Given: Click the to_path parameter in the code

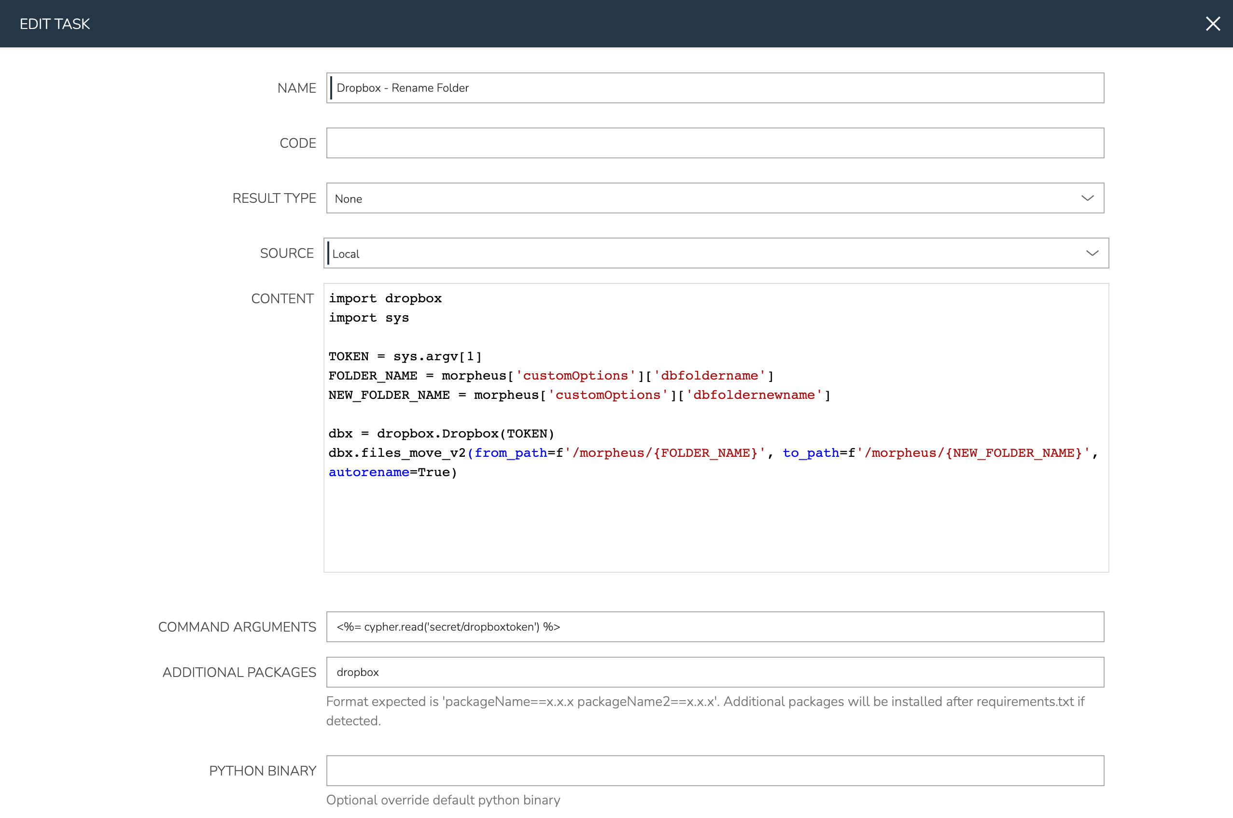Looking at the screenshot, I should tap(811, 453).
